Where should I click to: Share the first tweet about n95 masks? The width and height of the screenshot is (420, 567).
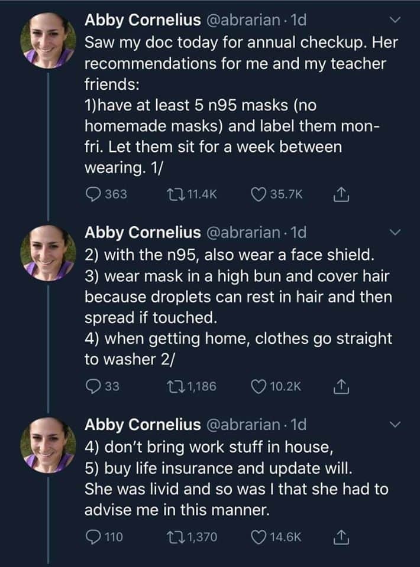coord(341,194)
